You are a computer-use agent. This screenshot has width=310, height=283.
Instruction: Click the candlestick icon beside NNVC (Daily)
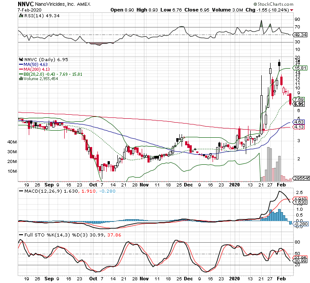click(x=21, y=59)
